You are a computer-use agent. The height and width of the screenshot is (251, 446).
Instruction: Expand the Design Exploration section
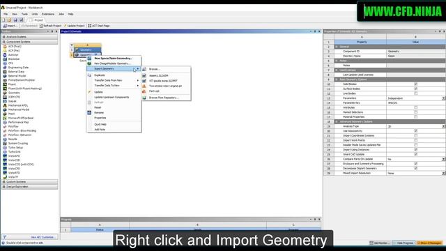(x=4, y=187)
